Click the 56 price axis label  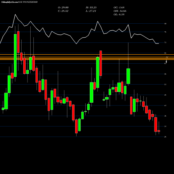pyautogui.click(x=165, y=74)
